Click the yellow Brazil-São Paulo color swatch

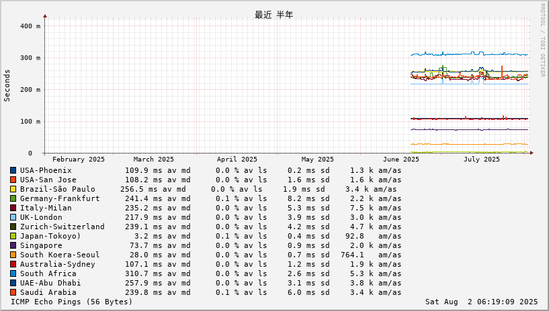pos(13,189)
